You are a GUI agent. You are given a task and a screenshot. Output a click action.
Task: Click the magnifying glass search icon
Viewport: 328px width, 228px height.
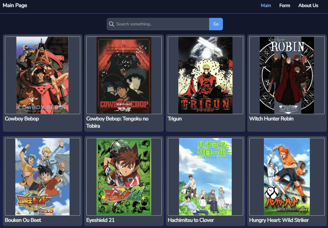[x=112, y=24]
